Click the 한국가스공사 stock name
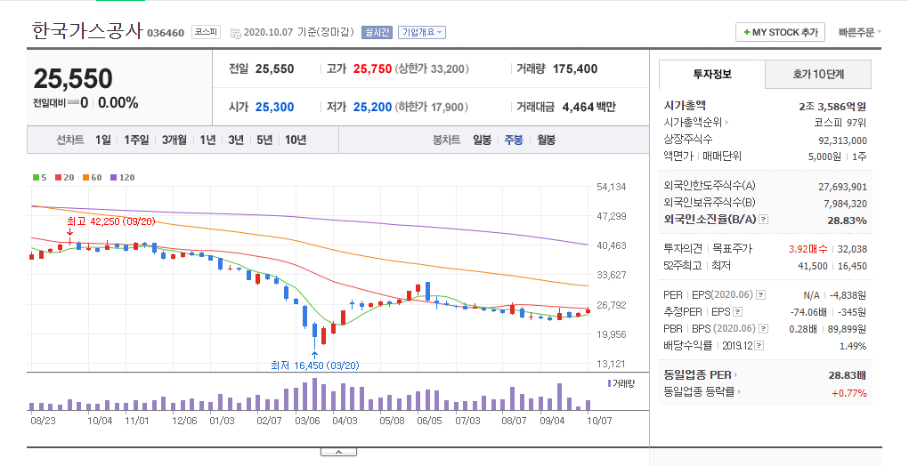 (87, 30)
